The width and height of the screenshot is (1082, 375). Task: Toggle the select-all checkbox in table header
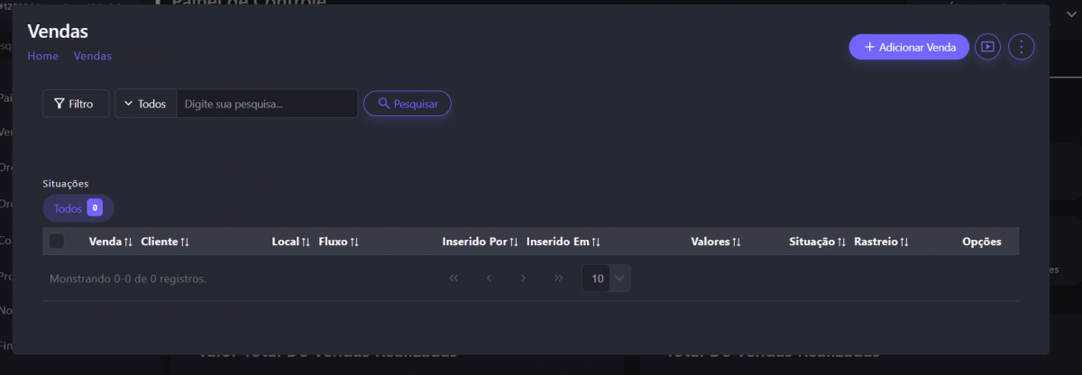click(57, 242)
